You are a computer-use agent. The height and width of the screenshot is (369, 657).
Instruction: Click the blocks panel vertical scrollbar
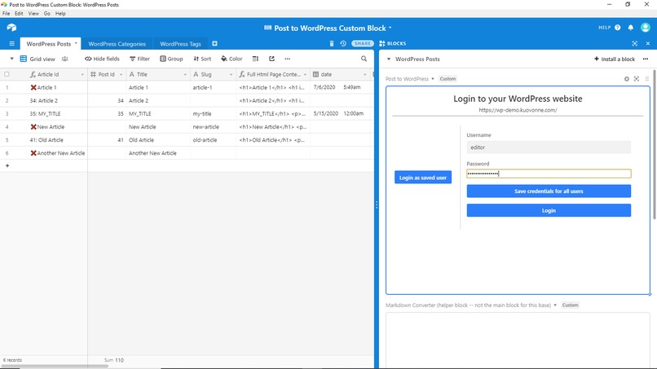coord(655,144)
